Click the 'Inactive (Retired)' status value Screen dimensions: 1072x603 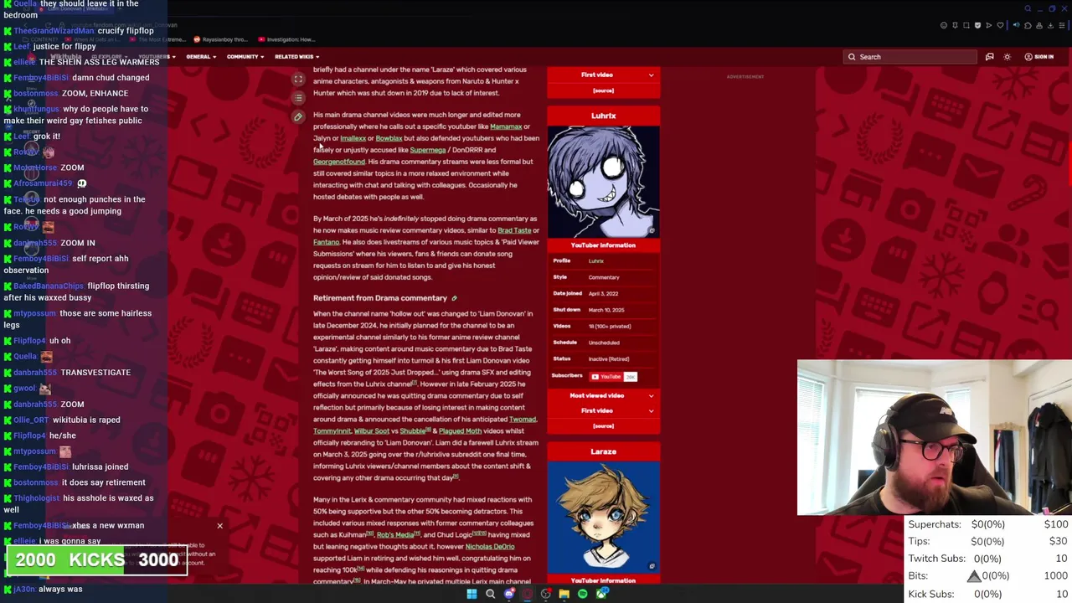(609, 358)
